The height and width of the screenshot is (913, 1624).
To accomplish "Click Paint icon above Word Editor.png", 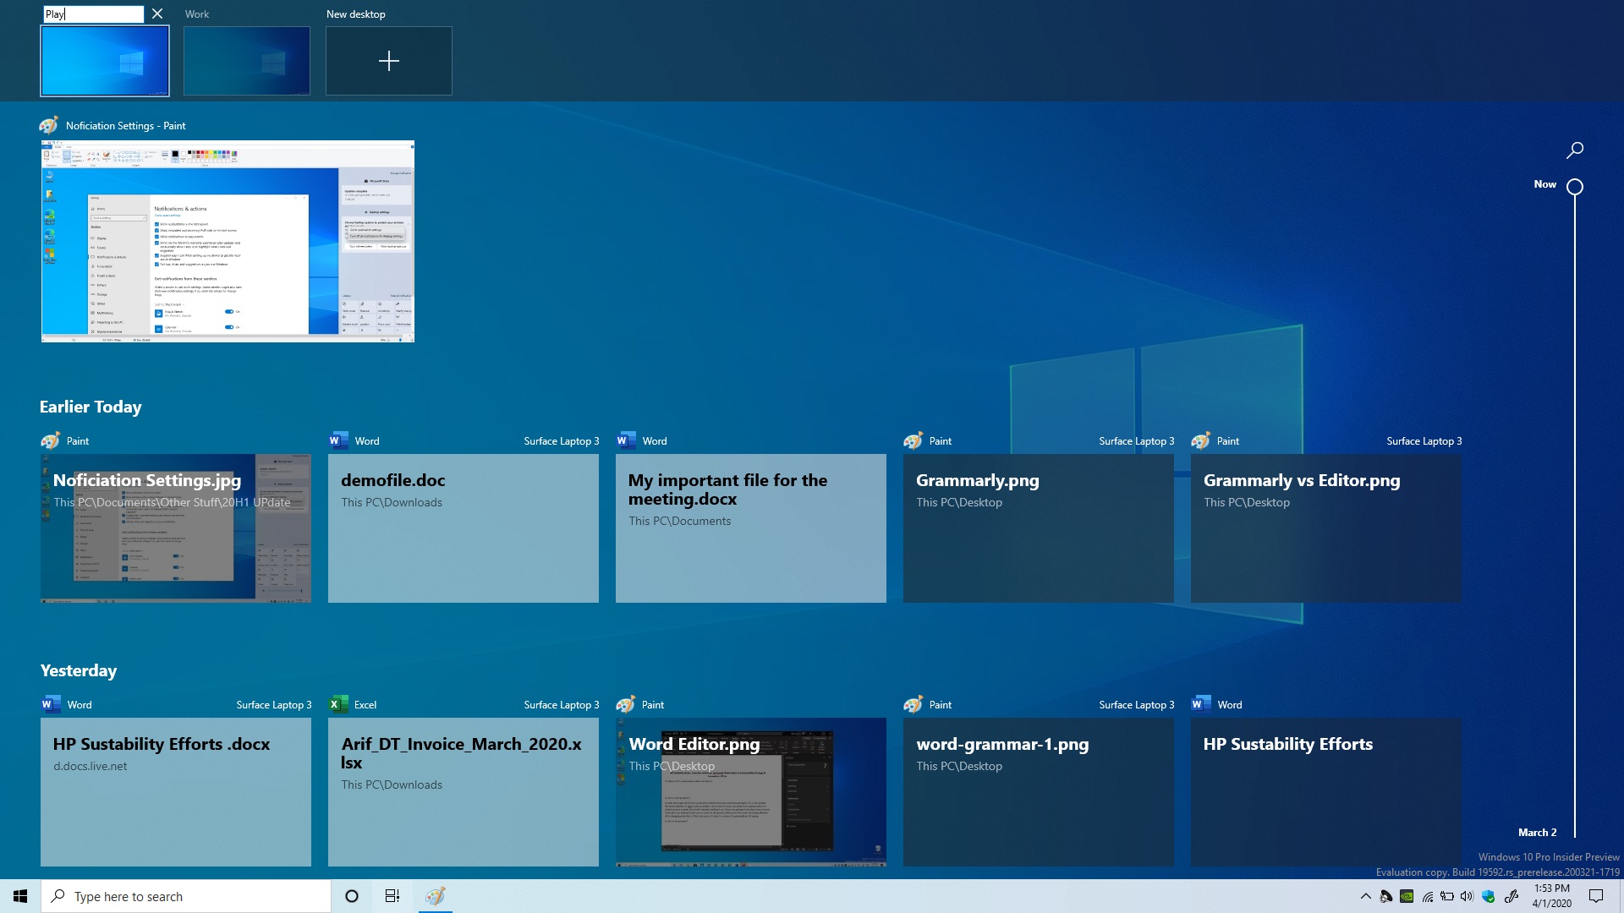I will pyautogui.click(x=626, y=704).
